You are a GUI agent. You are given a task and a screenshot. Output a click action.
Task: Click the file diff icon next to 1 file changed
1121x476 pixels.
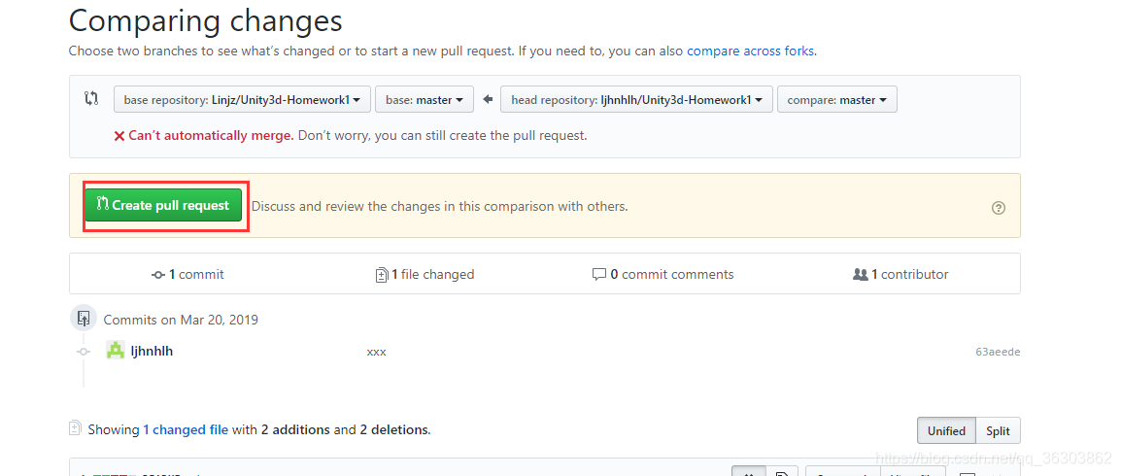[382, 275]
